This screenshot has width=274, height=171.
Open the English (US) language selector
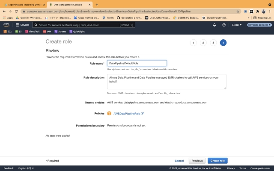[x=26, y=168]
